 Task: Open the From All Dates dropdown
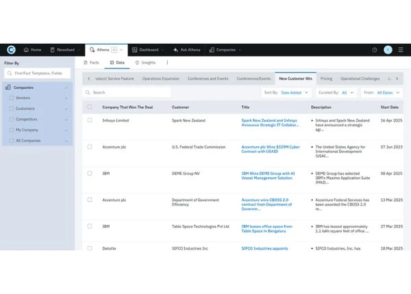click(382, 92)
